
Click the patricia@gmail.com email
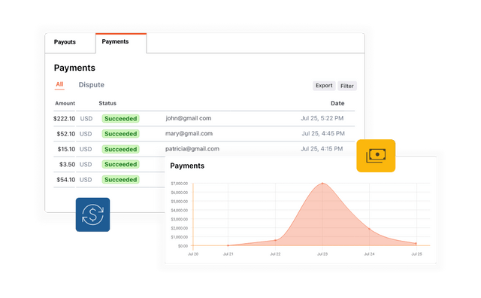click(x=192, y=149)
